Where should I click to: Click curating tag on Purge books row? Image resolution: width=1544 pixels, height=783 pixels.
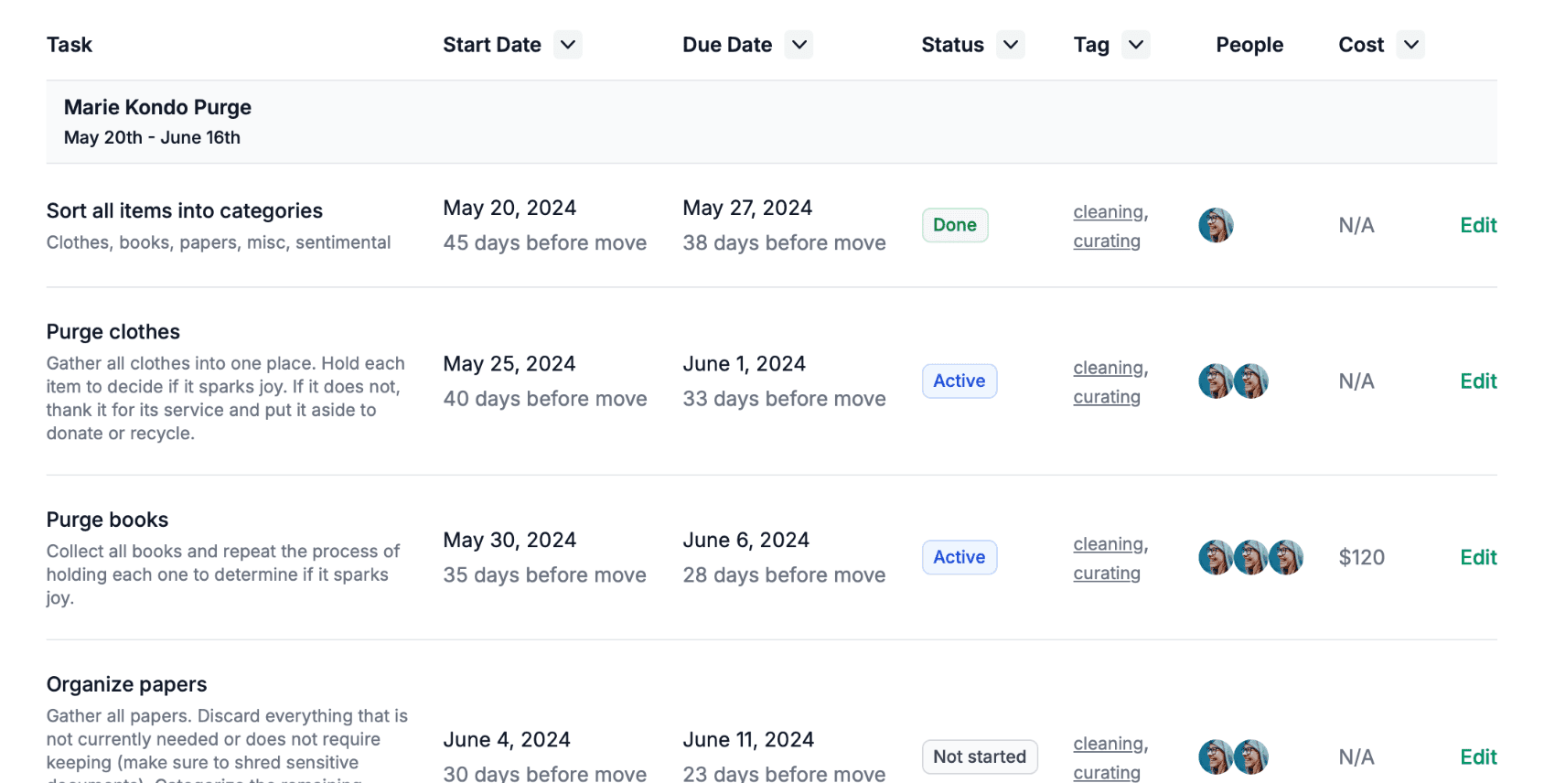tap(1107, 574)
